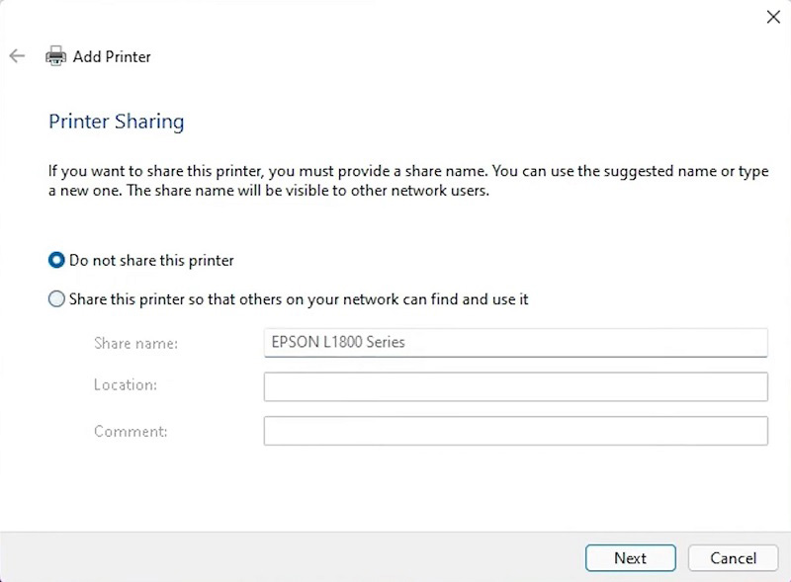The width and height of the screenshot is (791, 582).
Task: Go back using the left arrow icon
Action: 17,56
